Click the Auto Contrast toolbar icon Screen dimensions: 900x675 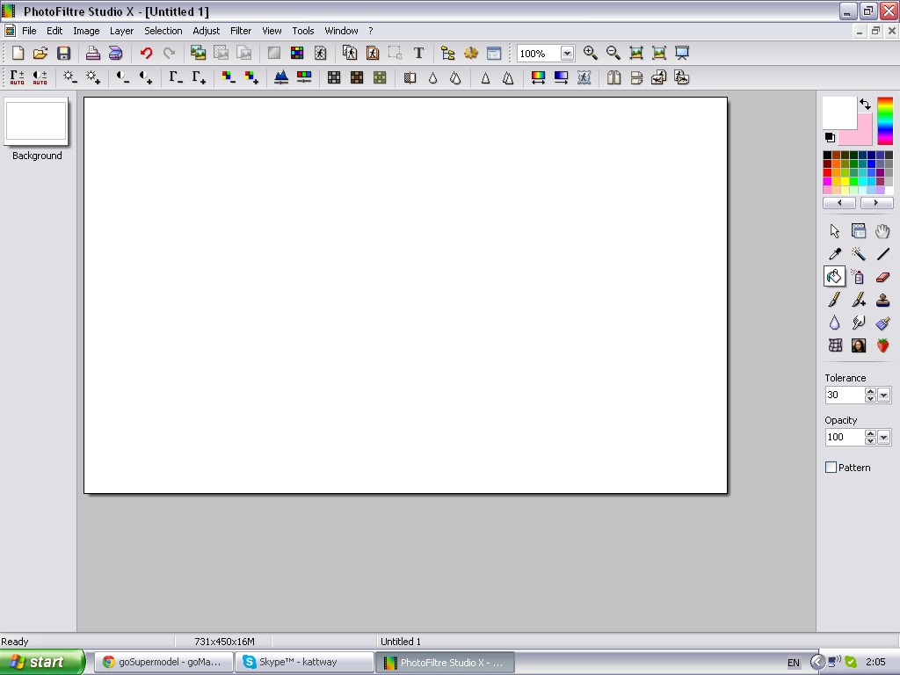pos(40,77)
